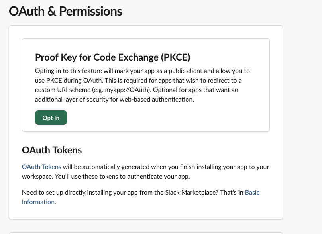The width and height of the screenshot is (322, 234).
Task: Click 'additional layer of security' text
Action: point(72,100)
